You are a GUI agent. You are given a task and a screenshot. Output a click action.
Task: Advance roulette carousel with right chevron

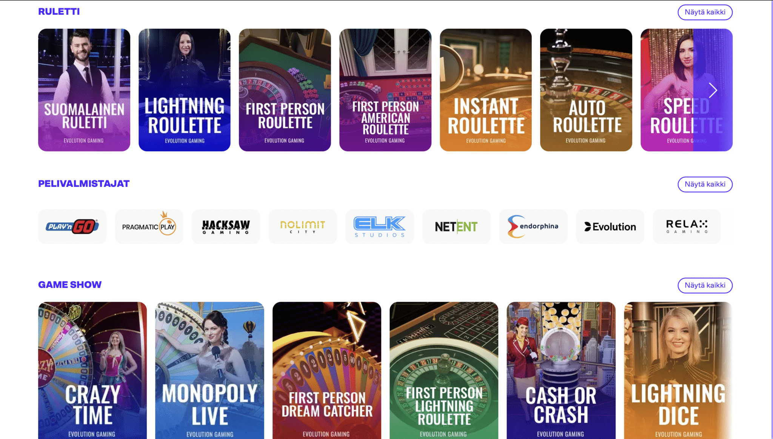713,90
